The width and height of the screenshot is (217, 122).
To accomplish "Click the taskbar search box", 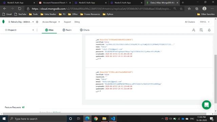I will 37,119.
